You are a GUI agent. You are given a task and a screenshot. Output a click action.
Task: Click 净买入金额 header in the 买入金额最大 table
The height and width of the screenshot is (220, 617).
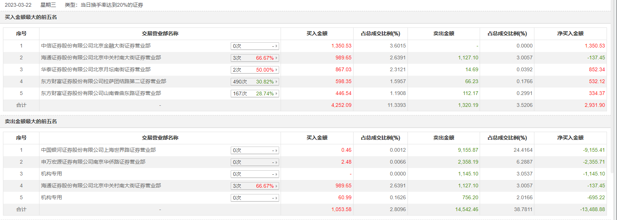570,33
